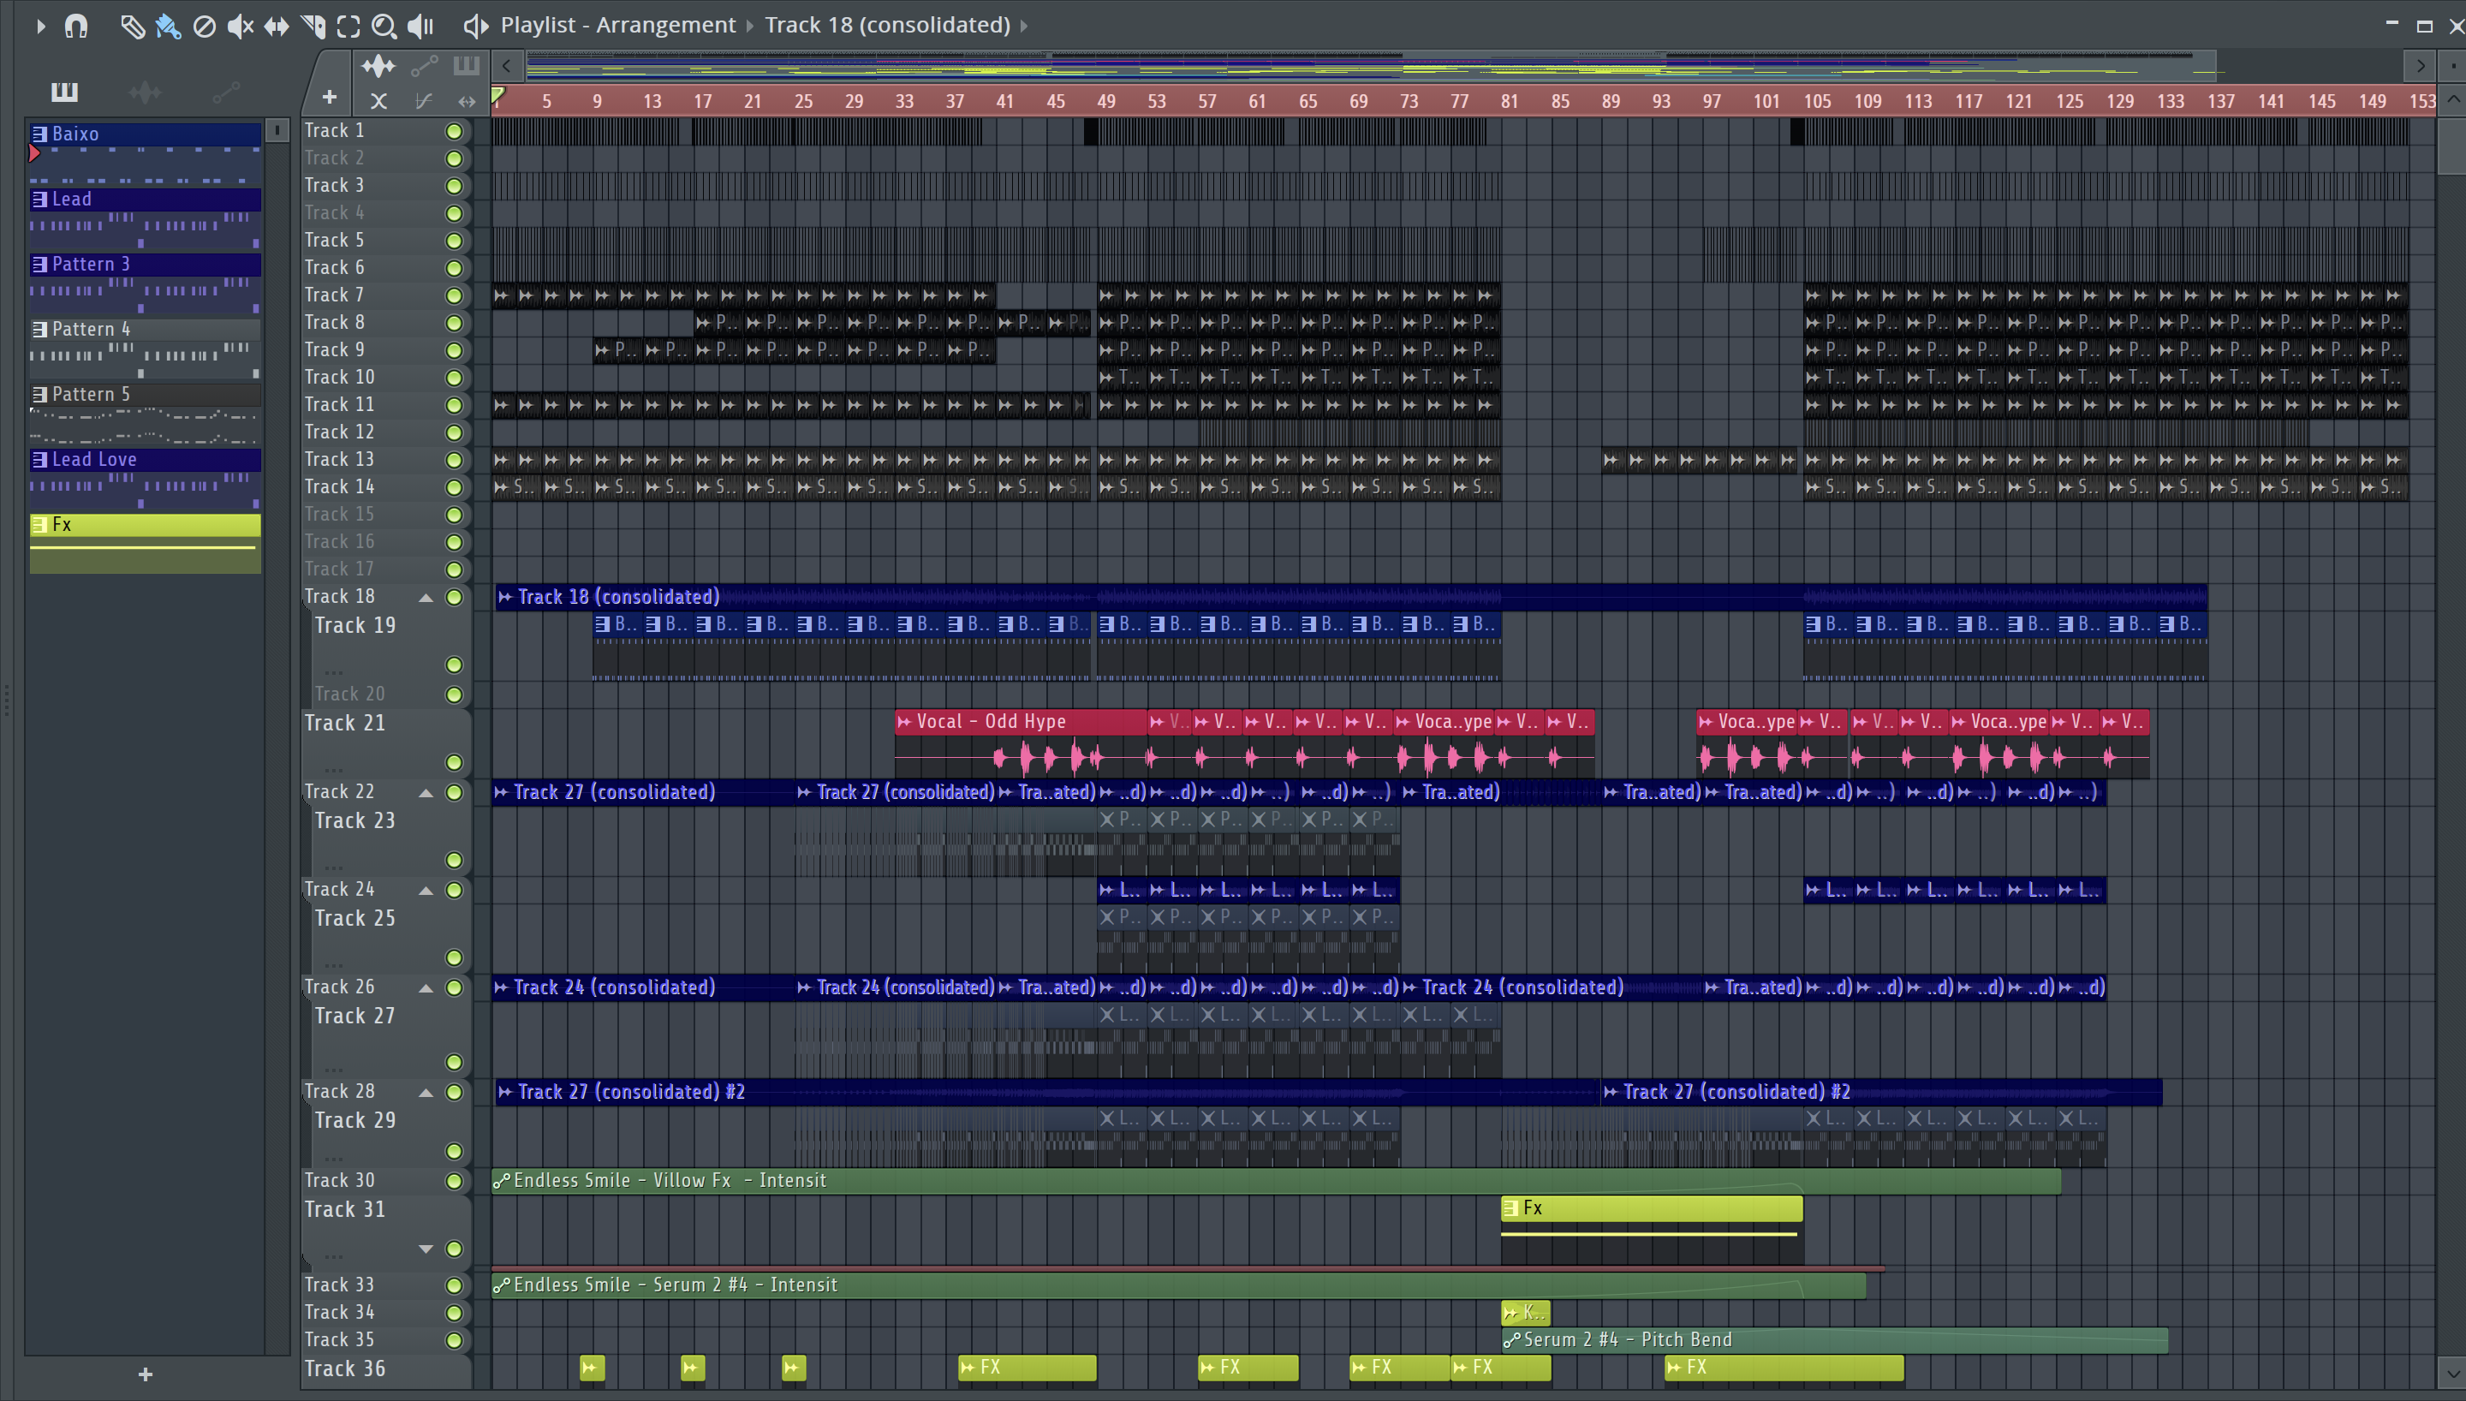Open the arrow after Track 18 (consolidated)
The width and height of the screenshot is (2466, 1401).
[x=1023, y=26]
